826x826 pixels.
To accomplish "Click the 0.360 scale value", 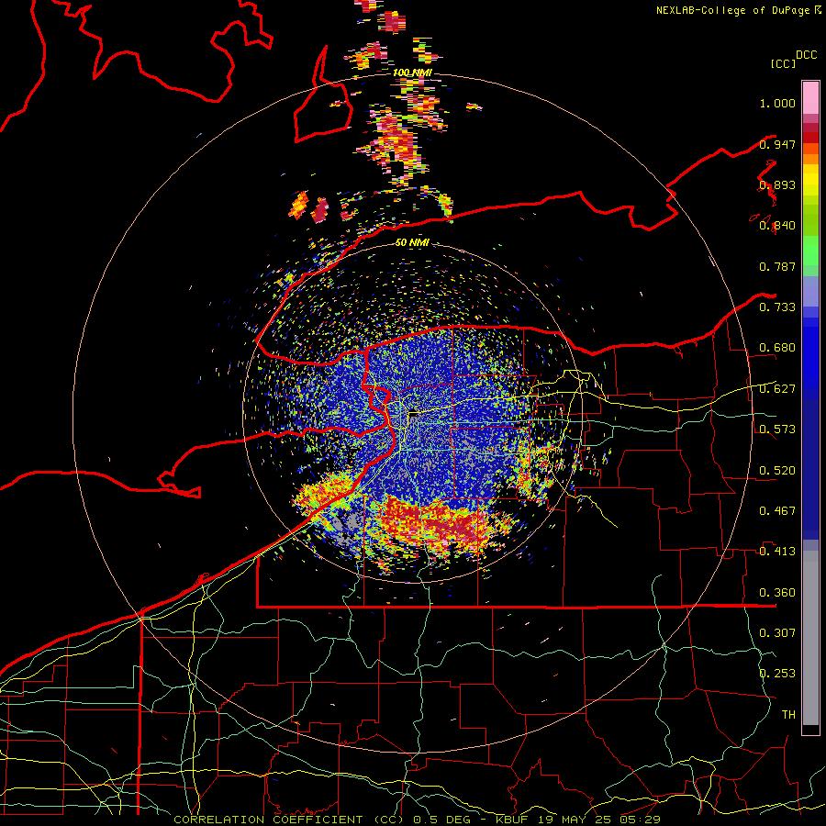I will tap(777, 593).
